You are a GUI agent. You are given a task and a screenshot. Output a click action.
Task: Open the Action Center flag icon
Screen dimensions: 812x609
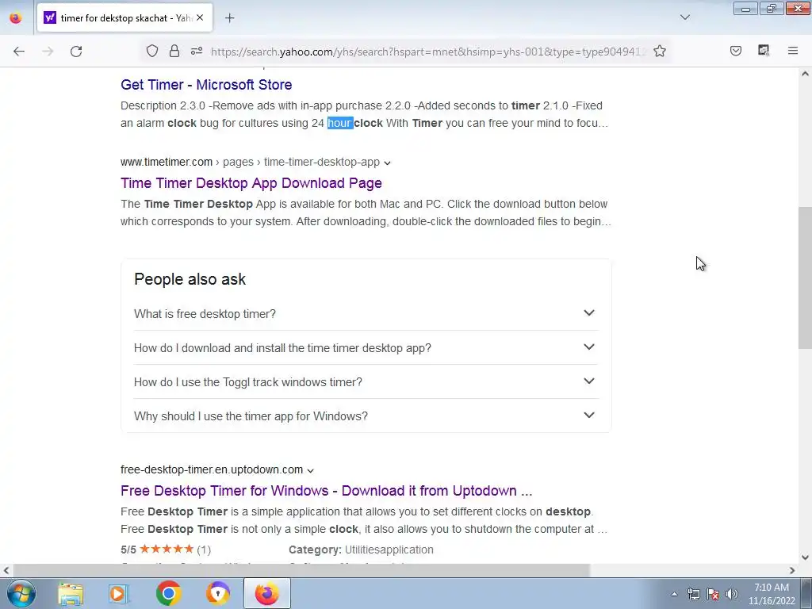pyautogui.click(x=713, y=594)
